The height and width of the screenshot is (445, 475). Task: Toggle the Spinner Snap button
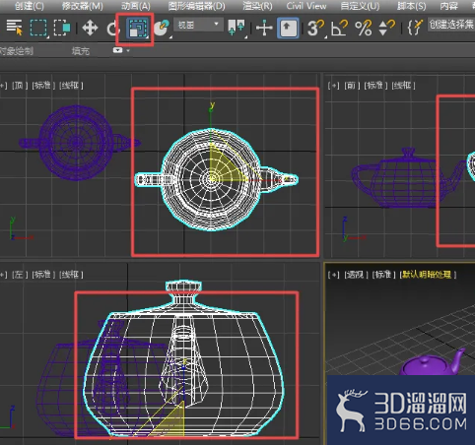pyautogui.click(x=386, y=28)
